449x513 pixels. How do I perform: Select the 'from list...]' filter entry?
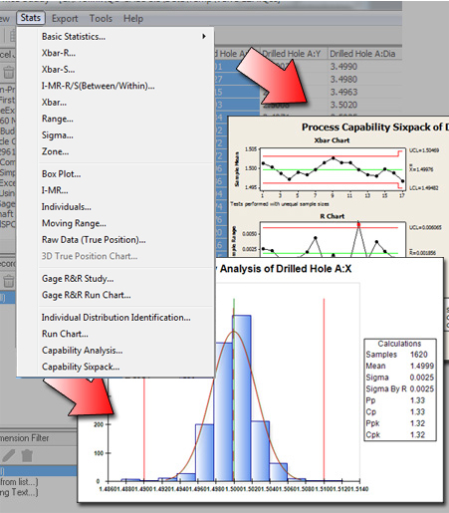(x=19, y=481)
